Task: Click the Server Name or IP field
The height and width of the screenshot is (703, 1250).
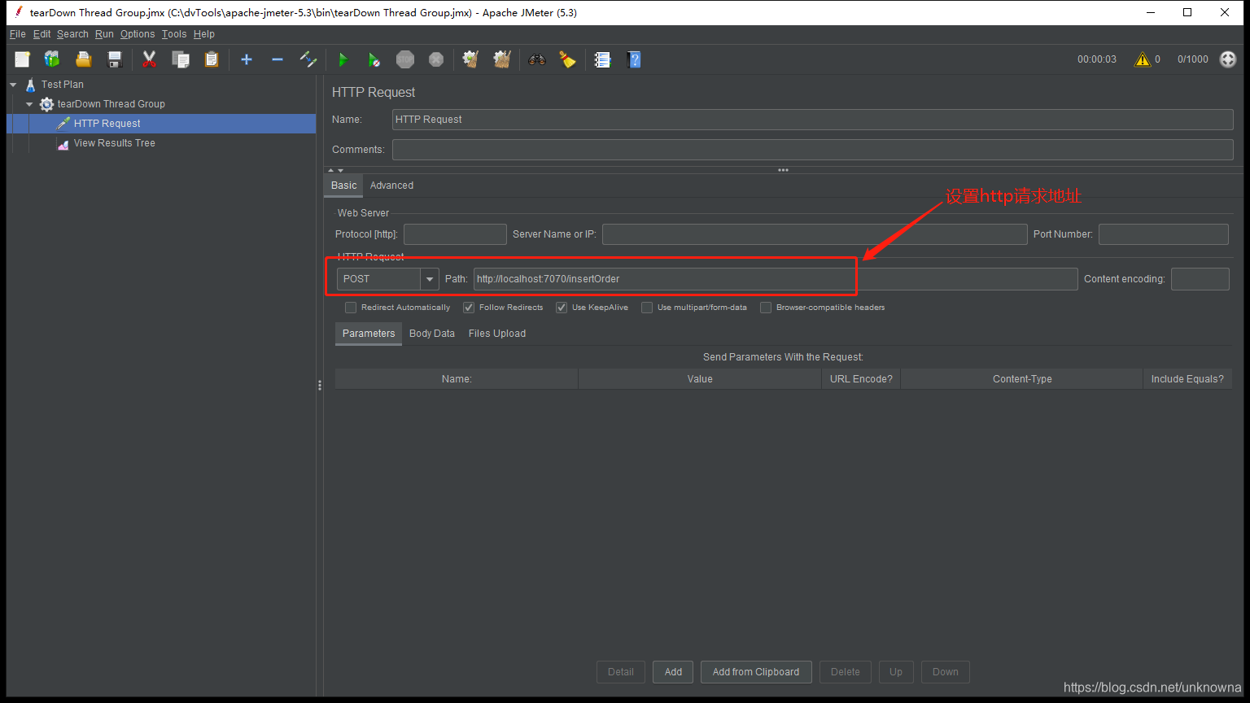Action: [815, 234]
